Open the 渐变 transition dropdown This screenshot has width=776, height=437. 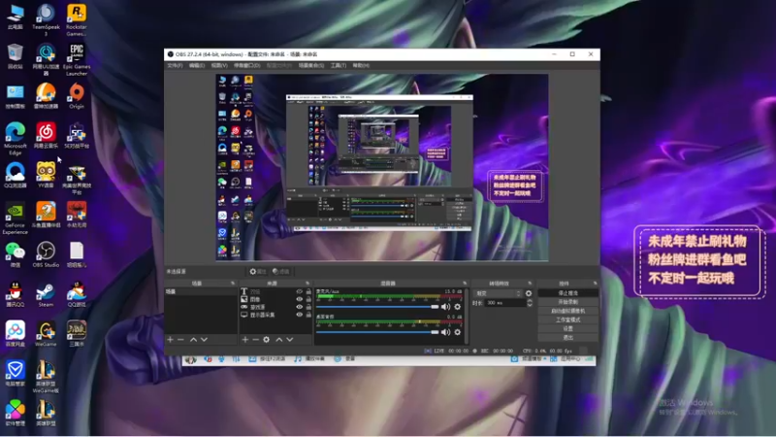pyautogui.click(x=498, y=293)
